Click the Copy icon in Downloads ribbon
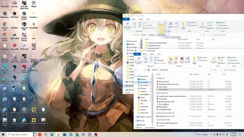The height and width of the screenshot is (137, 244). (x=146, y=60)
